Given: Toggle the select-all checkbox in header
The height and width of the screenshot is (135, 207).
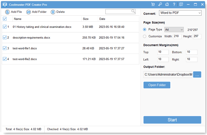Looking at the screenshot, I should pyautogui.click(x=5, y=19).
